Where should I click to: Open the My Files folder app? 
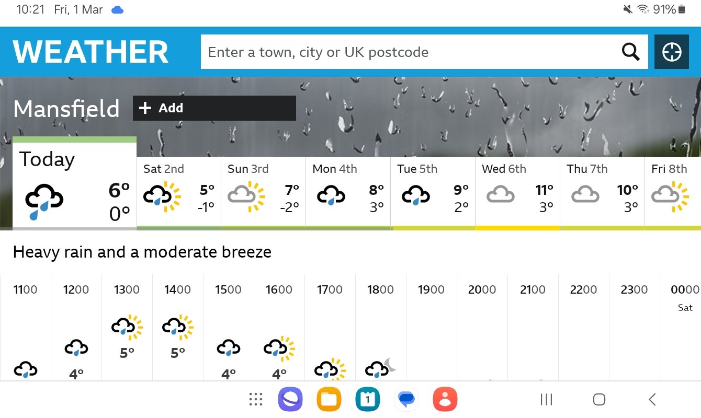click(x=329, y=400)
